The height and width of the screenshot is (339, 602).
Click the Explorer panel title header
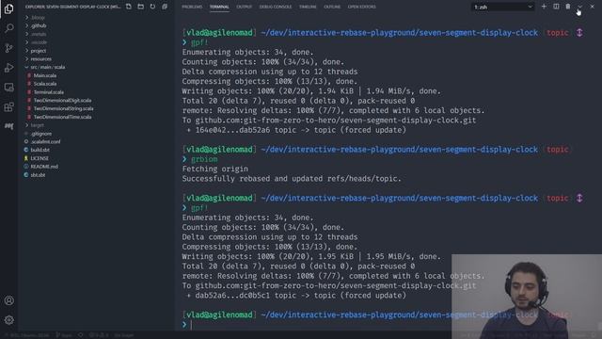tap(72, 7)
